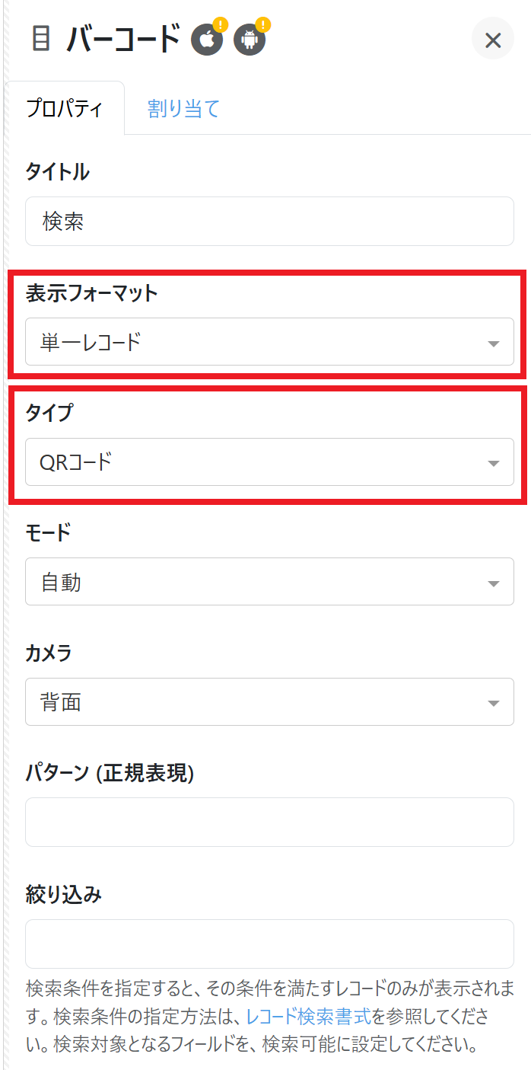Screen dimensions: 531x1070
Task: Click the タイトル text field containing 検索
Action: click(269, 222)
